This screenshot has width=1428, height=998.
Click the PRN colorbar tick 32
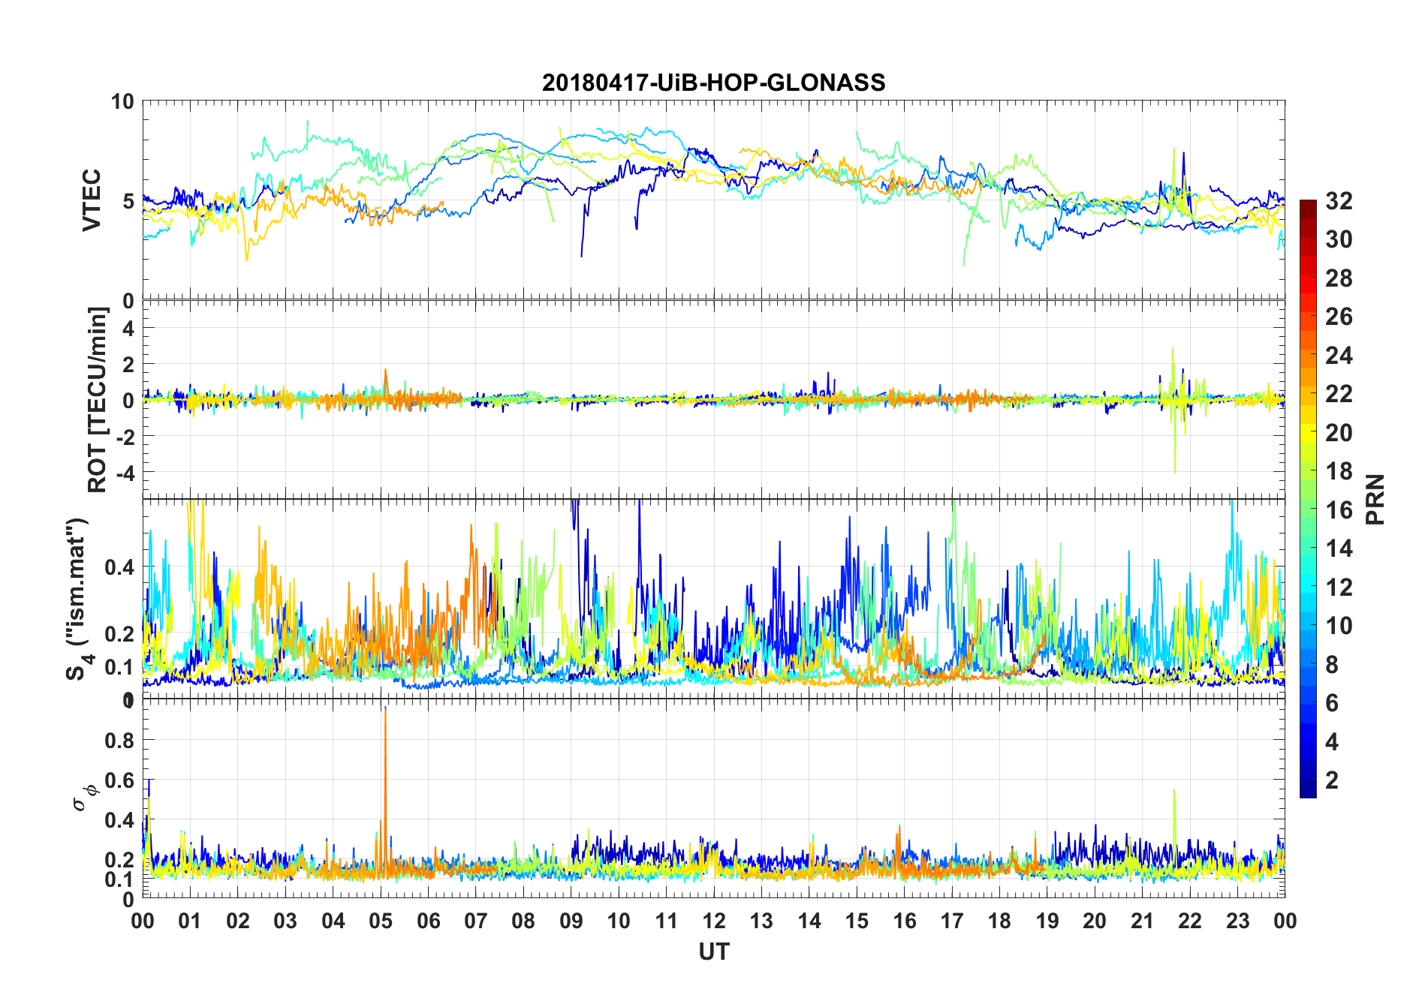pos(1339,200)
